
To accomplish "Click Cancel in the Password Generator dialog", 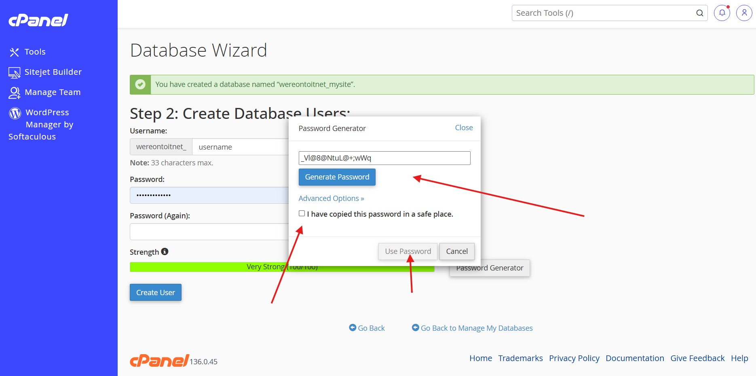I will 457,251.
